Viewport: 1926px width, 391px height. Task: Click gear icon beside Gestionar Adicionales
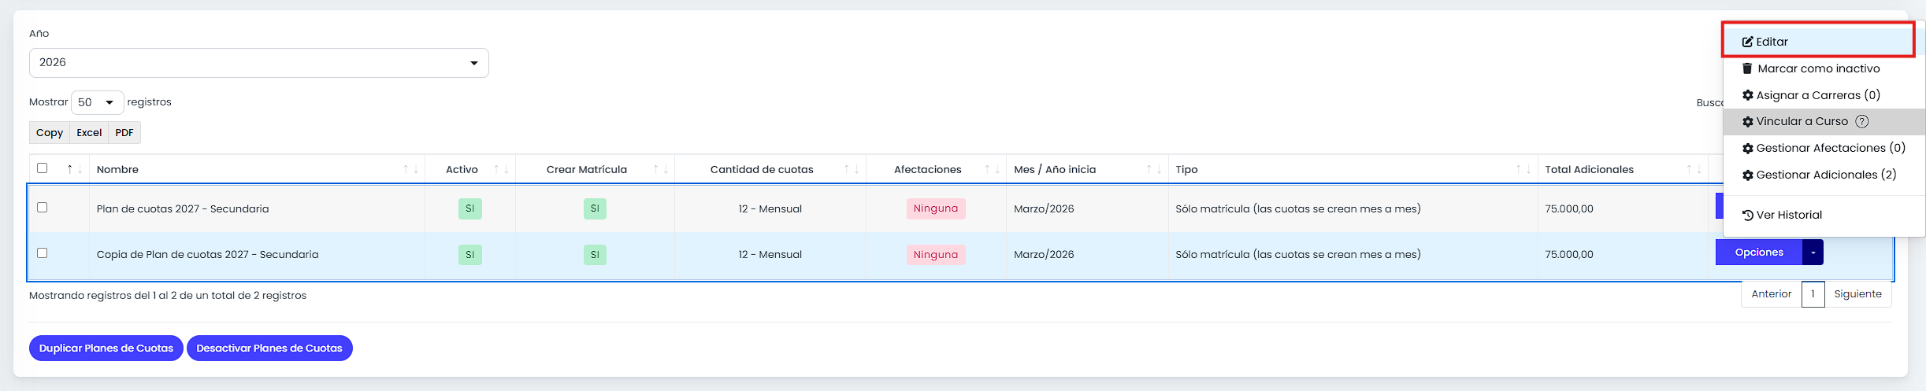pos(1747,175)
